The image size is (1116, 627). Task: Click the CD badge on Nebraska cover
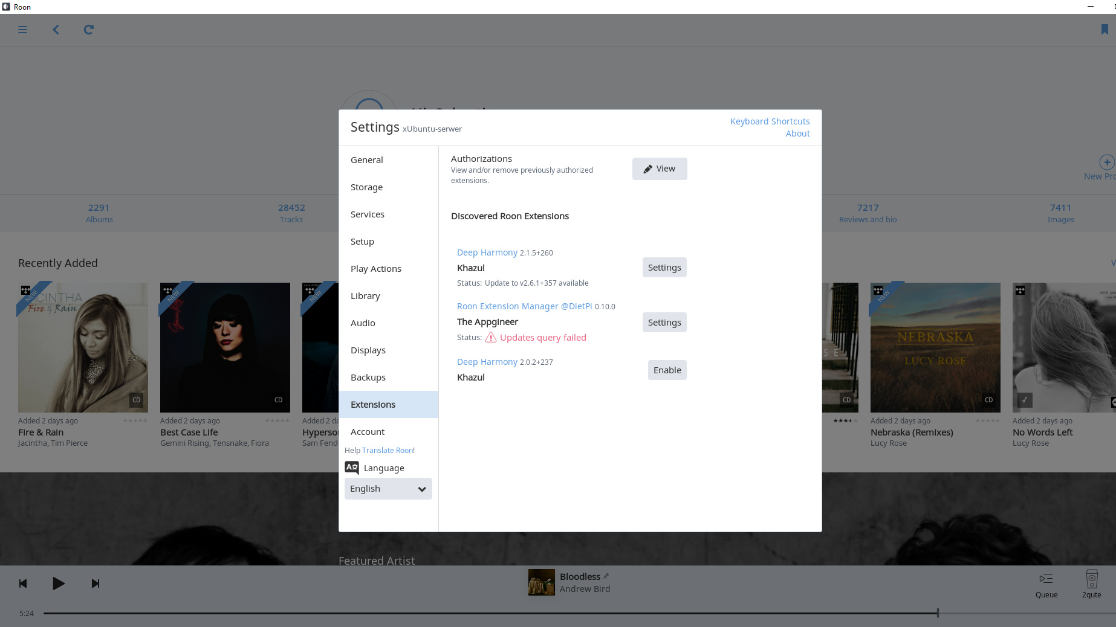point(989,400)
